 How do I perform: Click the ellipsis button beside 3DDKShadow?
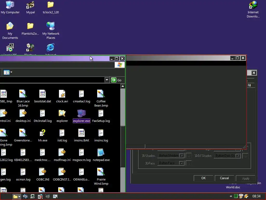click(245, 156)
